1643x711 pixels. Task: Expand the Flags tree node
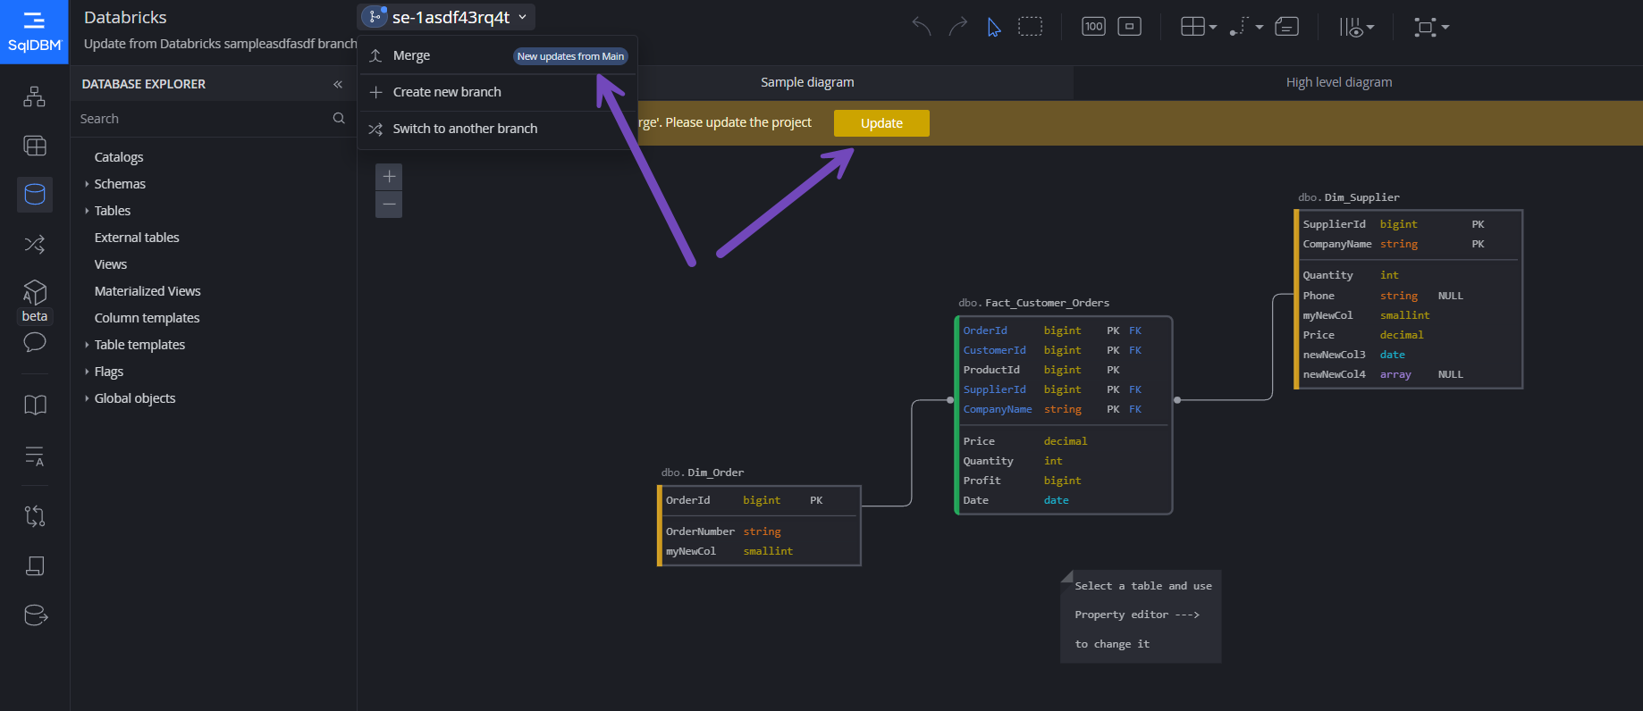click(x=87, y=372)
